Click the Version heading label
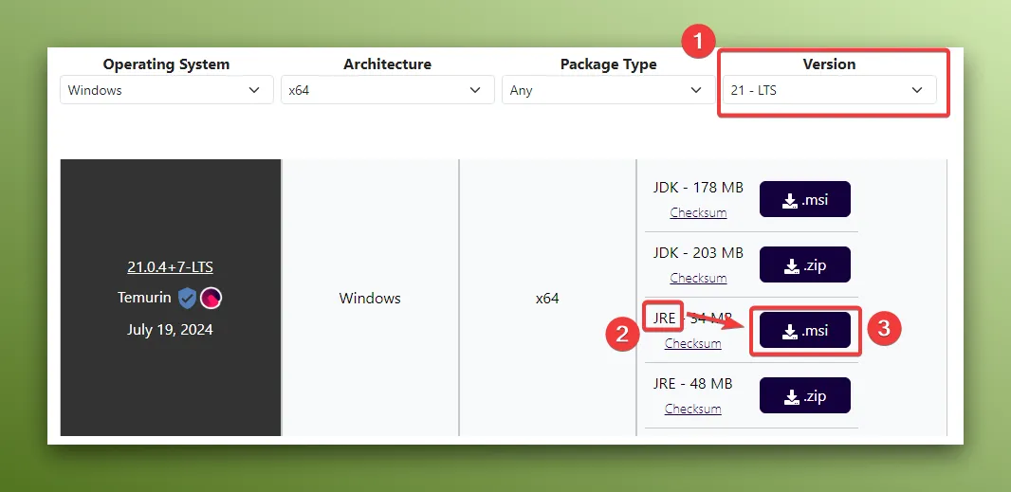 click(829, 64)
